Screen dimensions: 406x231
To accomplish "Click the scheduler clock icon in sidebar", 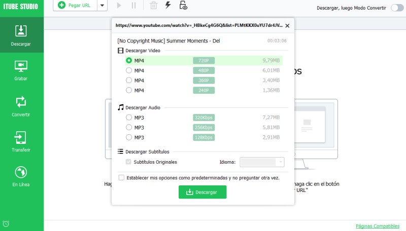I will point(6,223).
